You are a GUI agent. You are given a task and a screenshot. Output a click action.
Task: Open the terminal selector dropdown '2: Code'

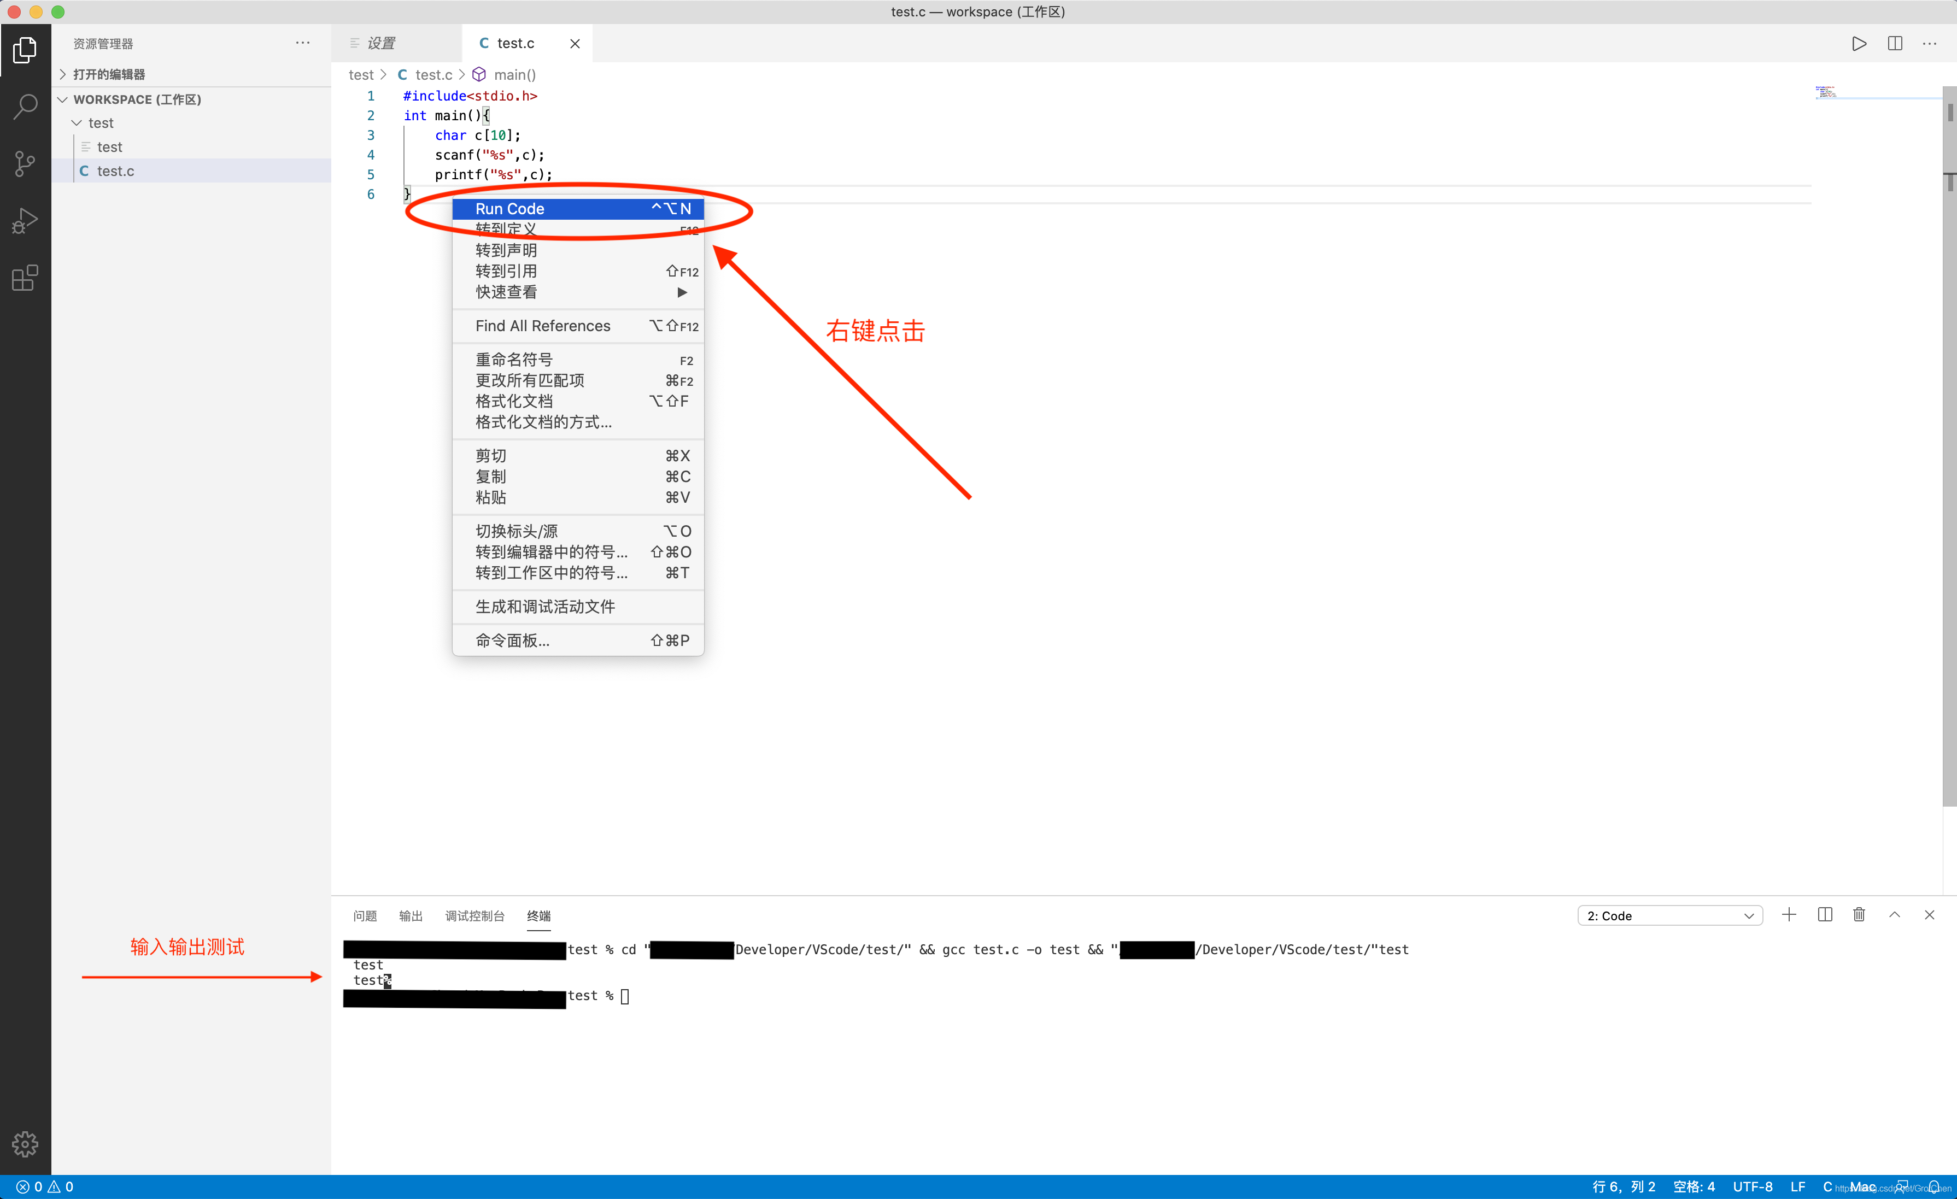point(1669,915)
